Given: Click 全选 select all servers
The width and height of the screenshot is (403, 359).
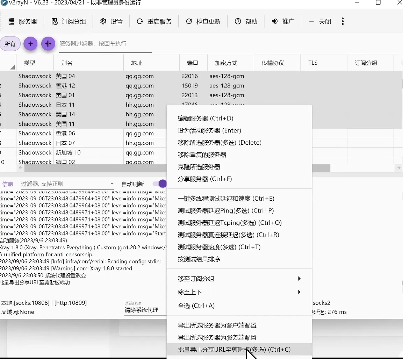Looking at the screenshot, I should click(196, 305).
